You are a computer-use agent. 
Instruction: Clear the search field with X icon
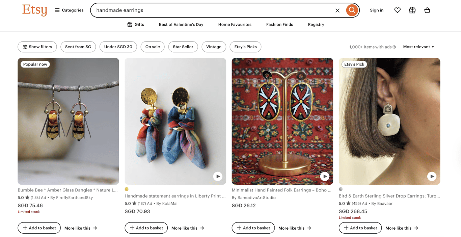click(x=337, y=10)
